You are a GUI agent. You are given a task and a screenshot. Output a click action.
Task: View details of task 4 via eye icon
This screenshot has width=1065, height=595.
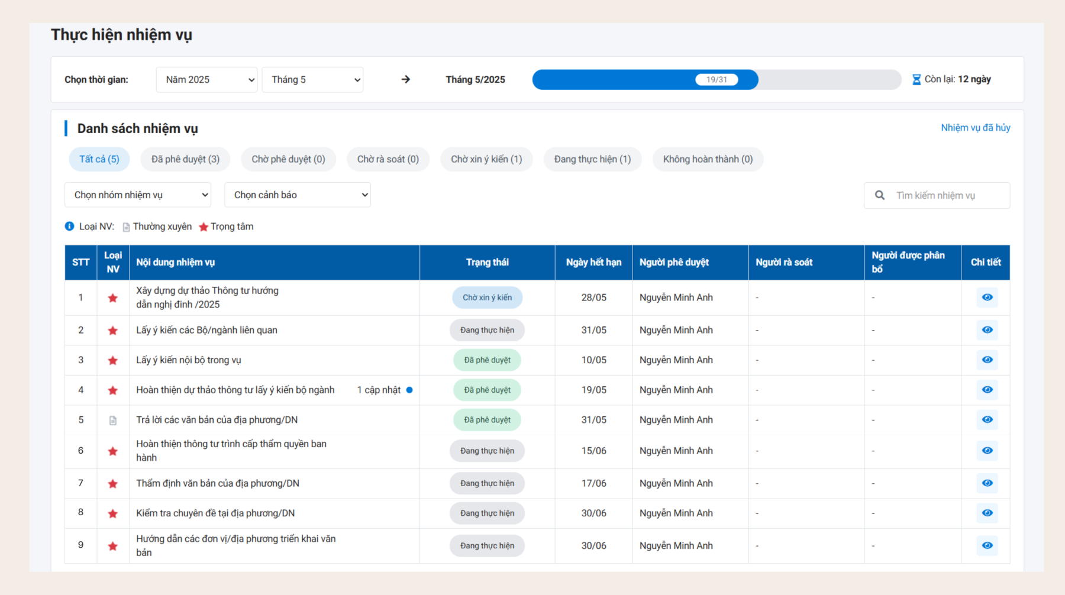point(987,390)
